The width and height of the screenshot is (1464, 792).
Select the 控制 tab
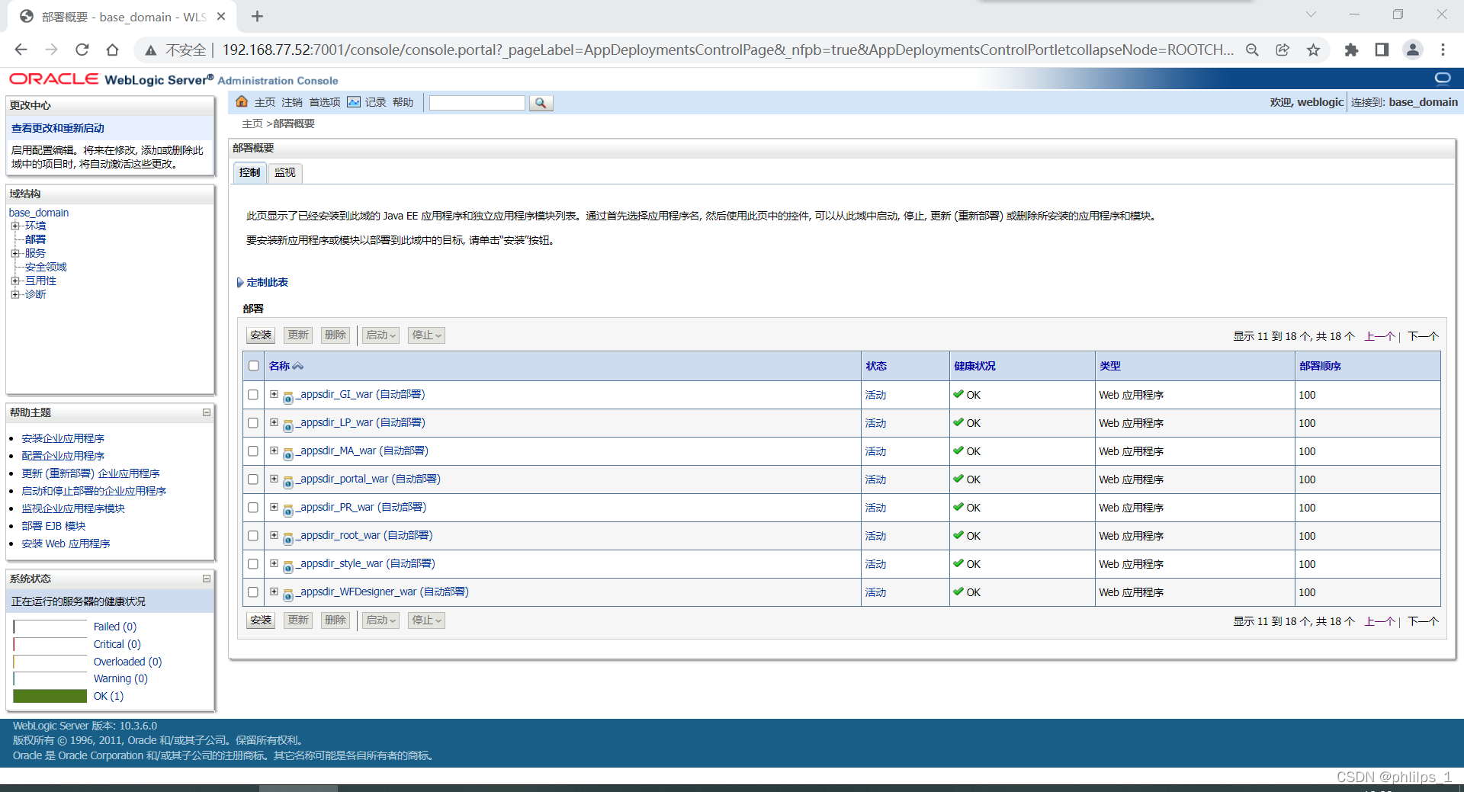[249, 173]
